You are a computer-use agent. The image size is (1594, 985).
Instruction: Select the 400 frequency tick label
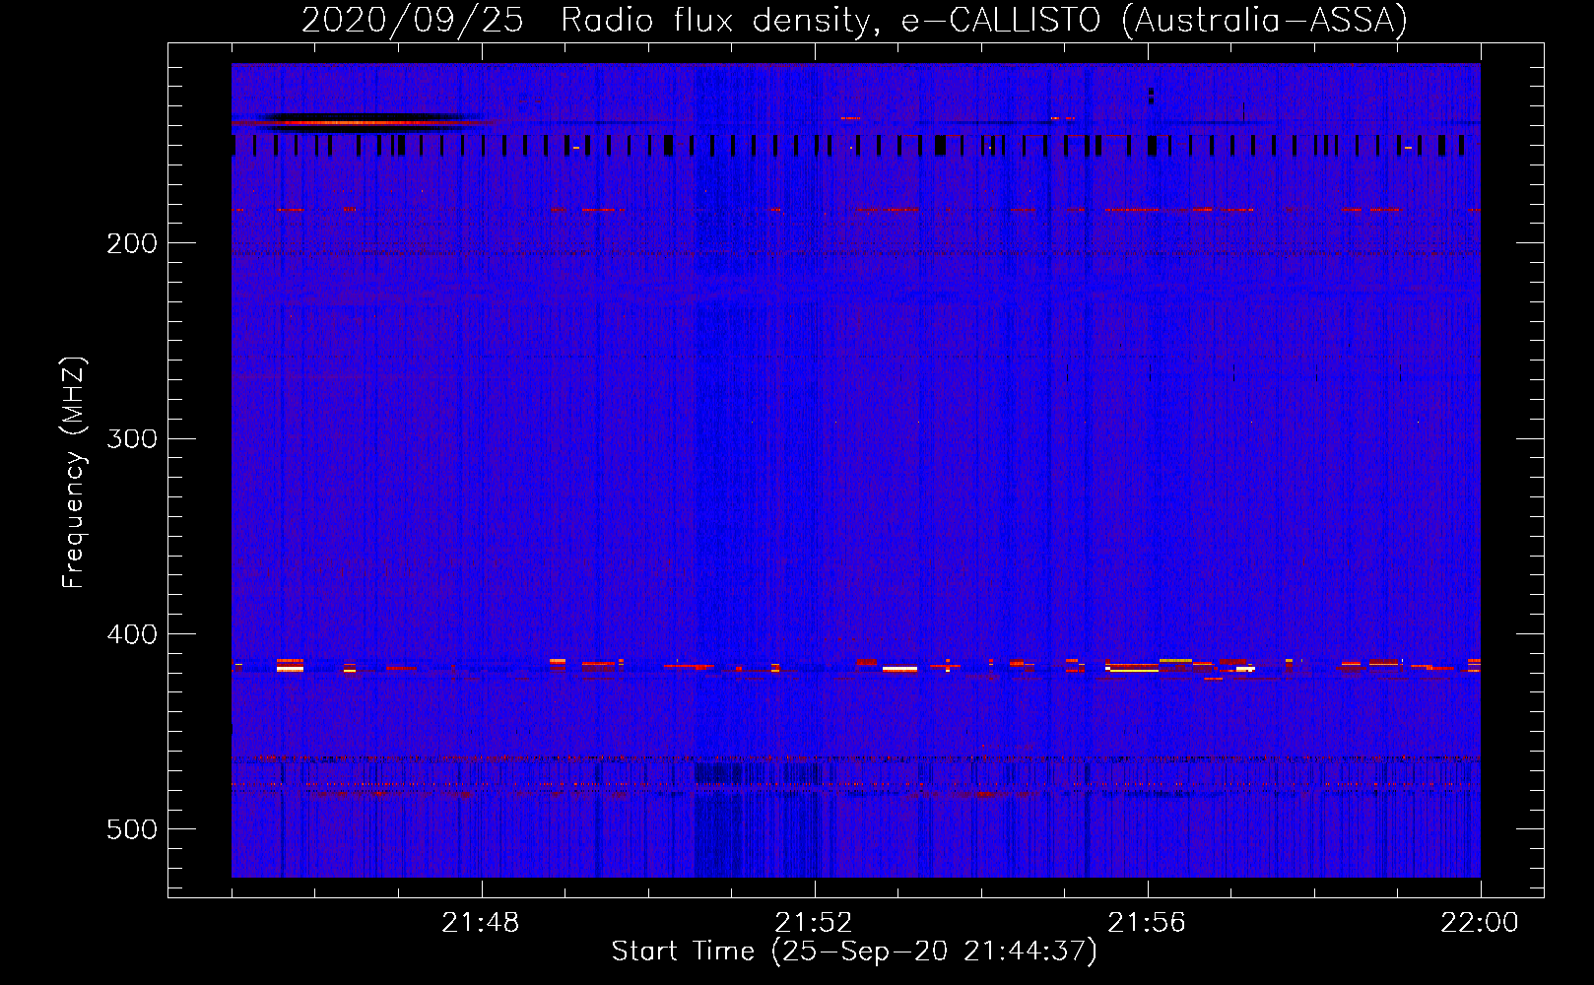pyautogui.click(x=132, y=634)
